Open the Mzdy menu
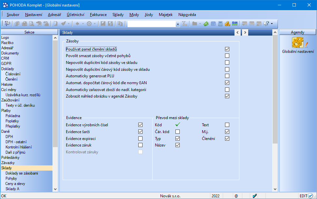 pos(134,15)
